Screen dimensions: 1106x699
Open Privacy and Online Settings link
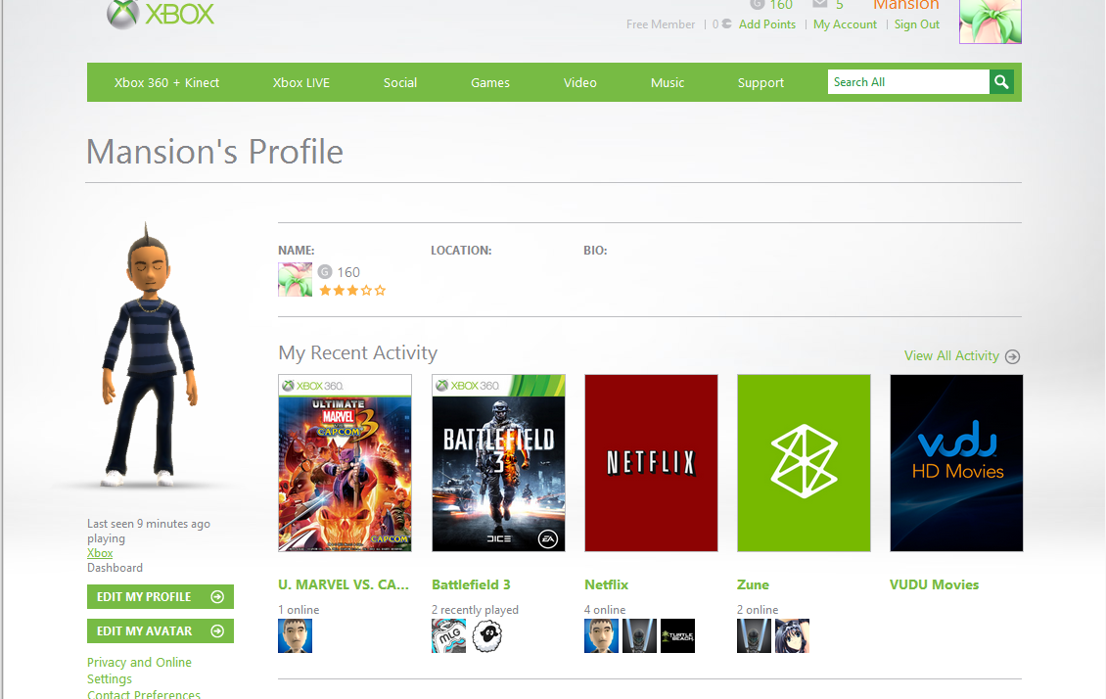click(139, 671)
